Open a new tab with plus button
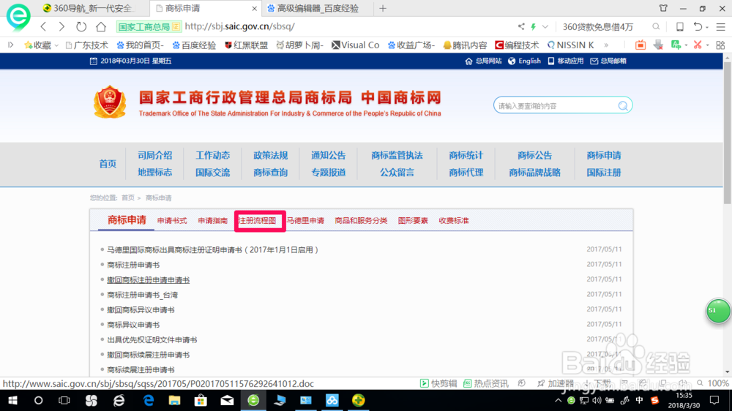This screenshot has width=732, height=411. [x=383, y=8]
